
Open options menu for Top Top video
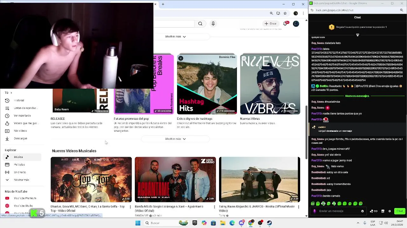click(x=130, y=207)
